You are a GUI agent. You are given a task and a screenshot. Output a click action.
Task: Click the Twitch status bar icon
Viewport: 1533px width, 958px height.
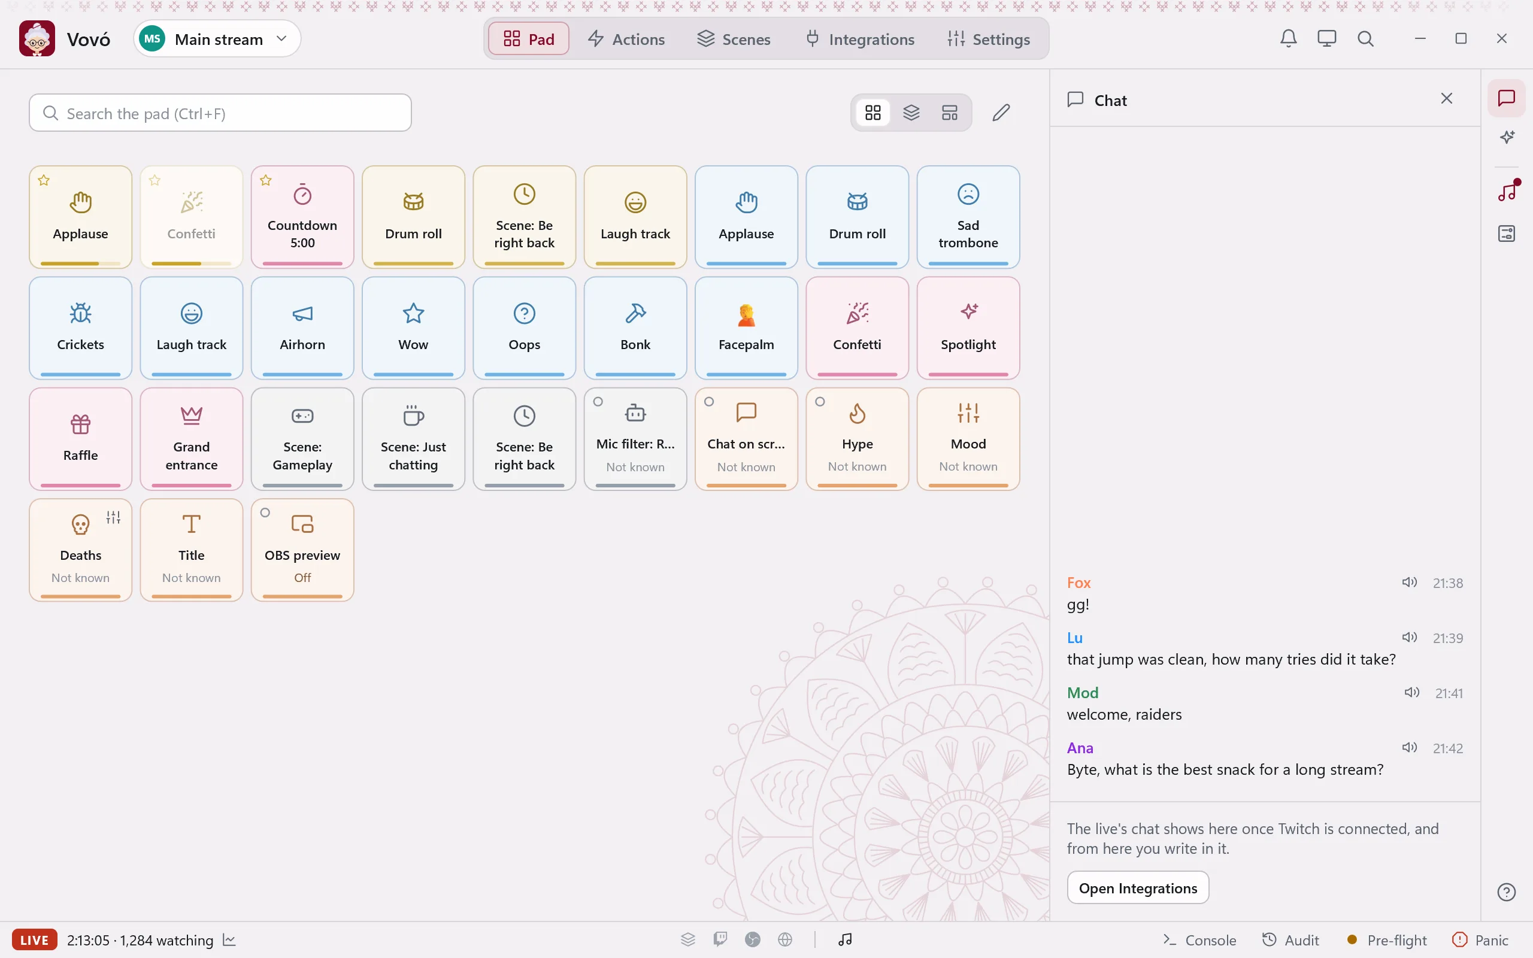(720, 939)
